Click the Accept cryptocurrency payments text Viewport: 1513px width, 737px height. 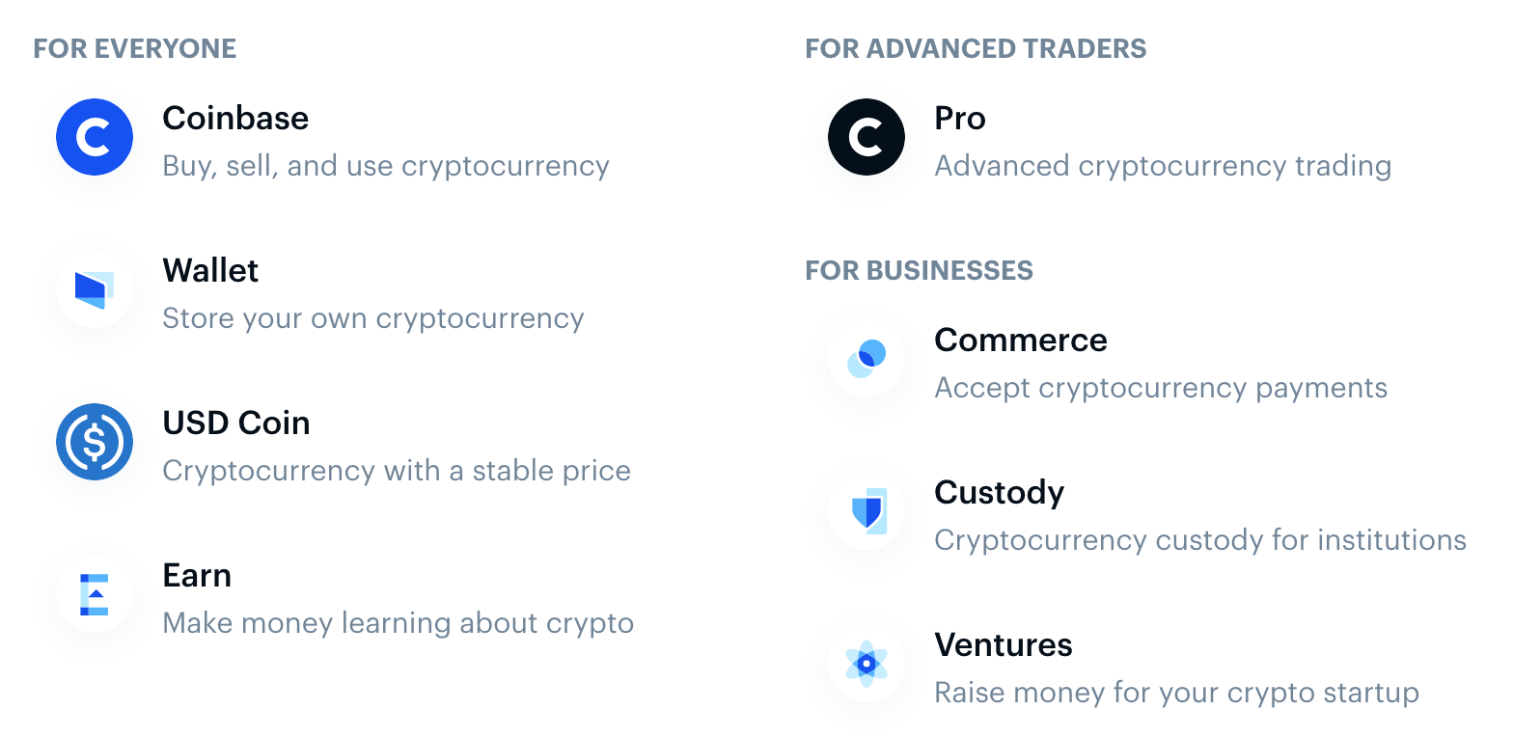tap(1161, 387)
